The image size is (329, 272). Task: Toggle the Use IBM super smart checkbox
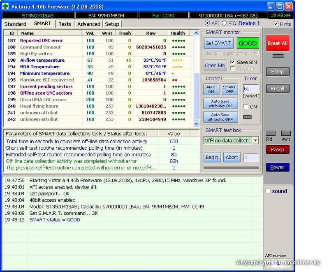(256, 53)
